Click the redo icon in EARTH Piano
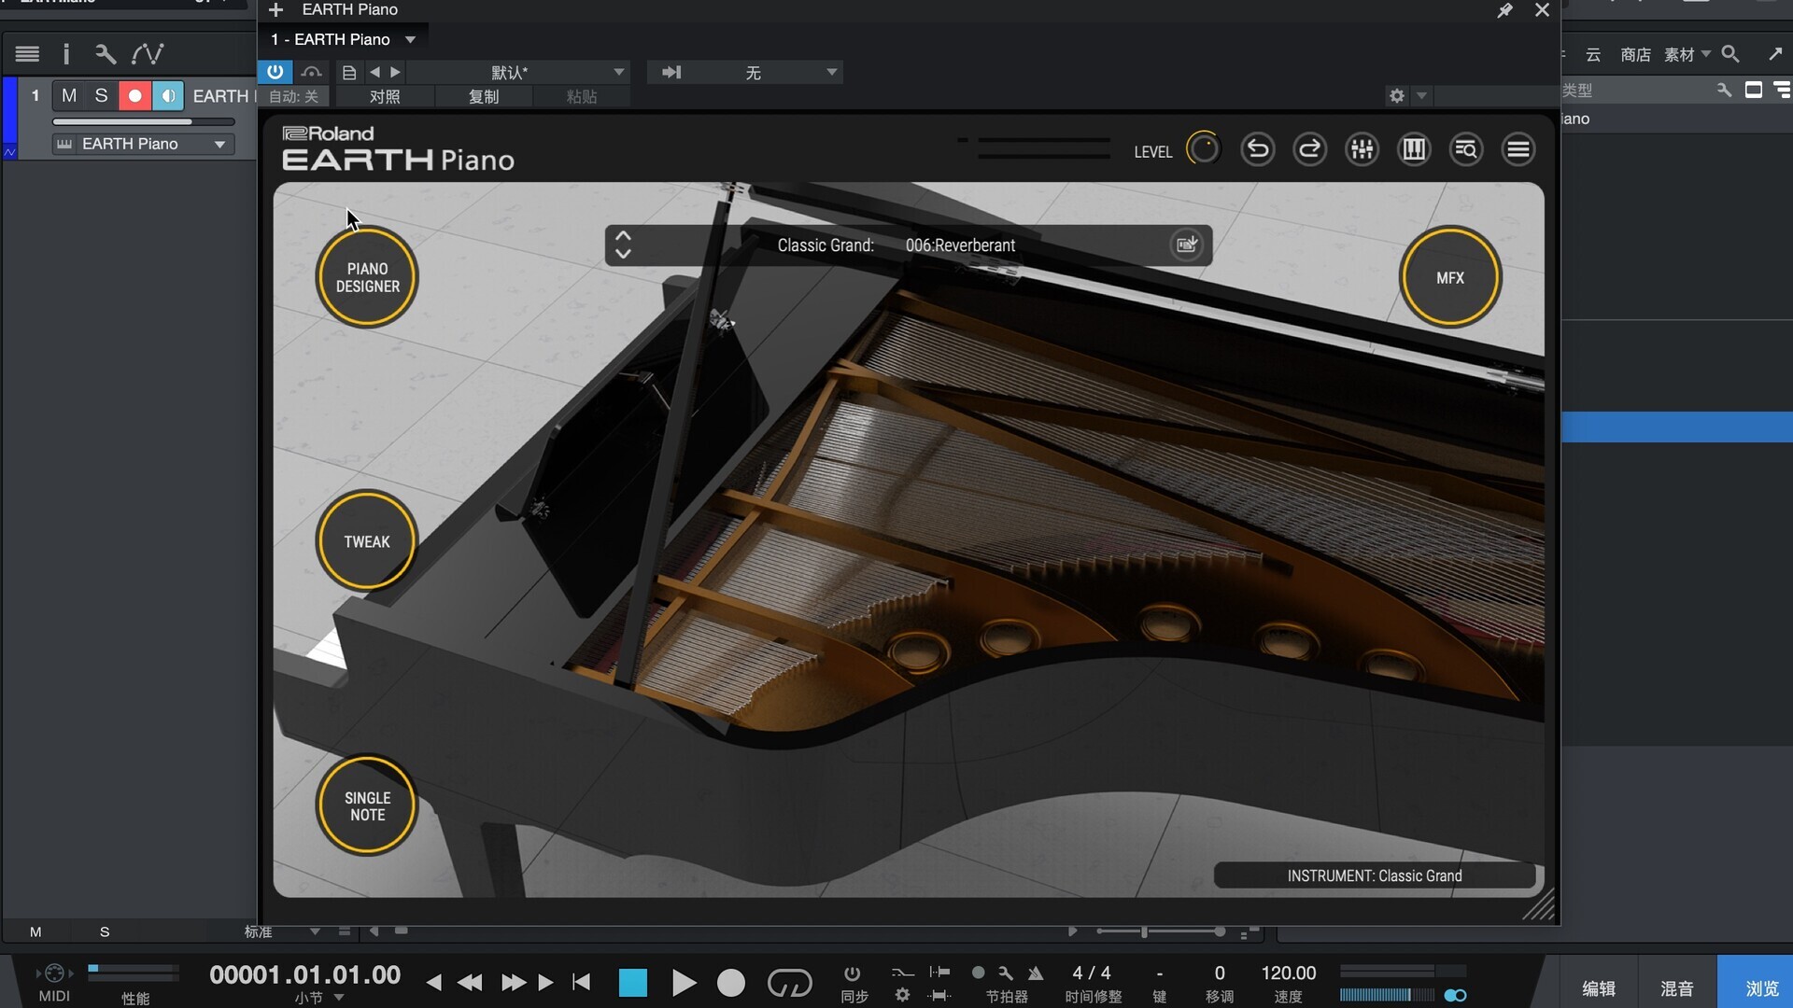Viewport: 1793px width, 1008px height. point(1310,149)
